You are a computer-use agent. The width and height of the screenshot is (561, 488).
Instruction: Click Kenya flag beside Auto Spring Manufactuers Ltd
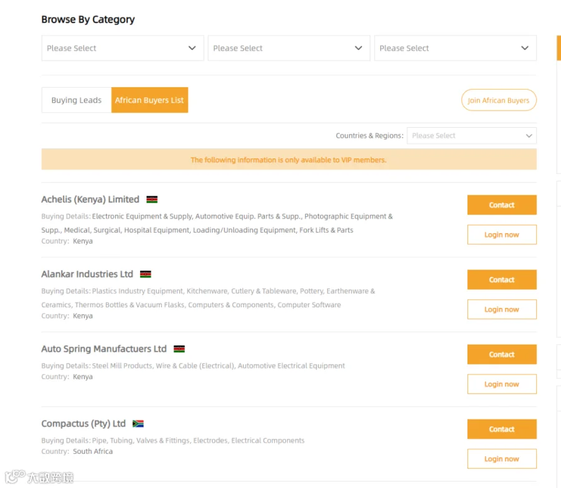tap(180, 349)
